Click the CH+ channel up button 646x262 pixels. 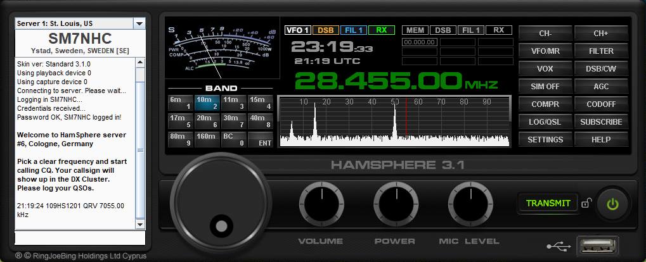pos(601,34)
